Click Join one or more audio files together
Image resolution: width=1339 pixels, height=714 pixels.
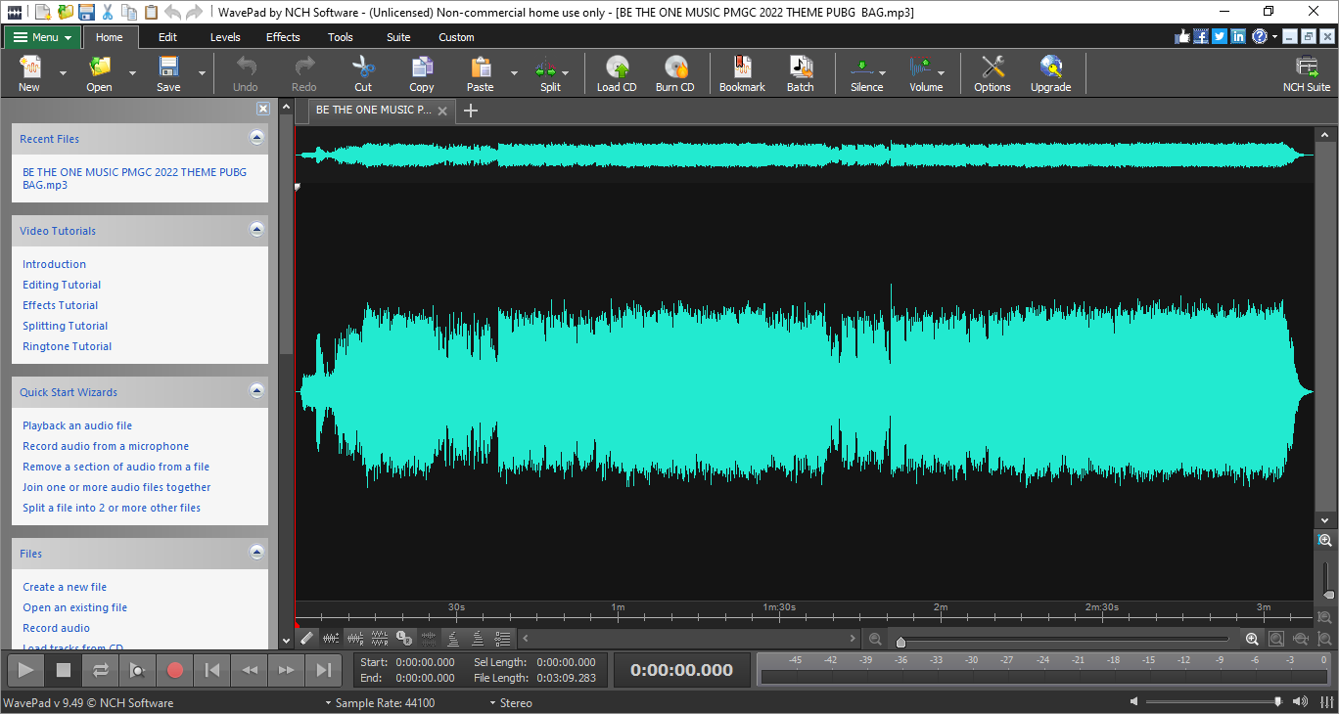pos(116,487)
